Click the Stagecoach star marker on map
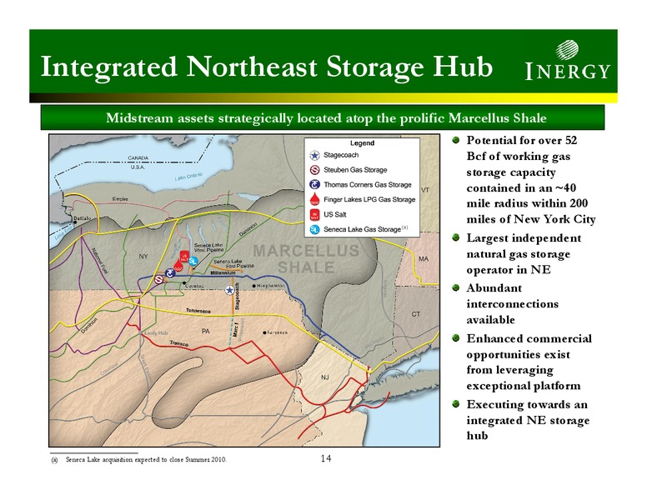Screen dimensions: 647x500 (229, 291)
